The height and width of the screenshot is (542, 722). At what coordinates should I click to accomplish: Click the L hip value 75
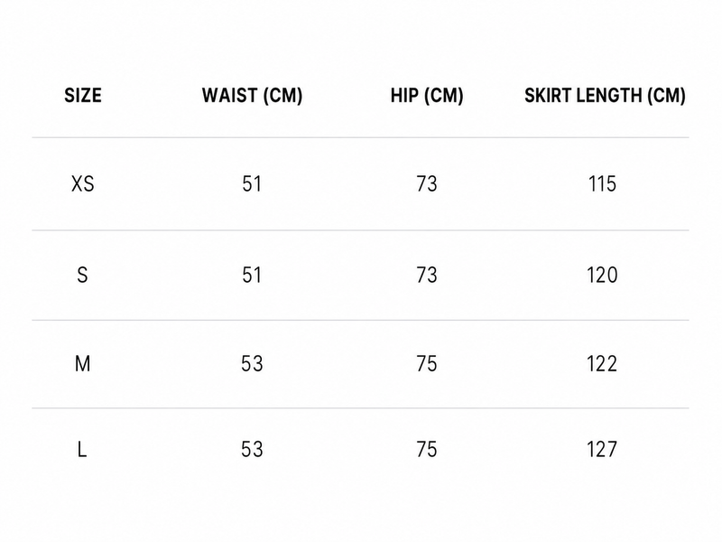[427, 449]
